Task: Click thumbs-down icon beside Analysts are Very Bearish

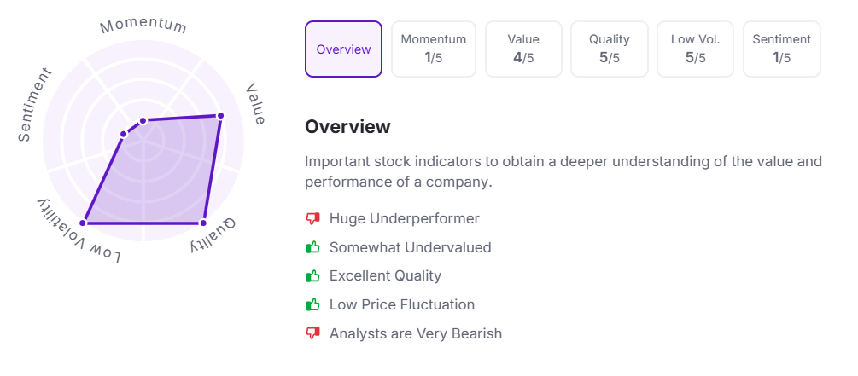Action: point(312,333)
